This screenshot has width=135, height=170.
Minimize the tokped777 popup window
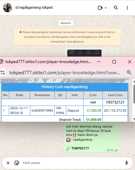[99, 62]
